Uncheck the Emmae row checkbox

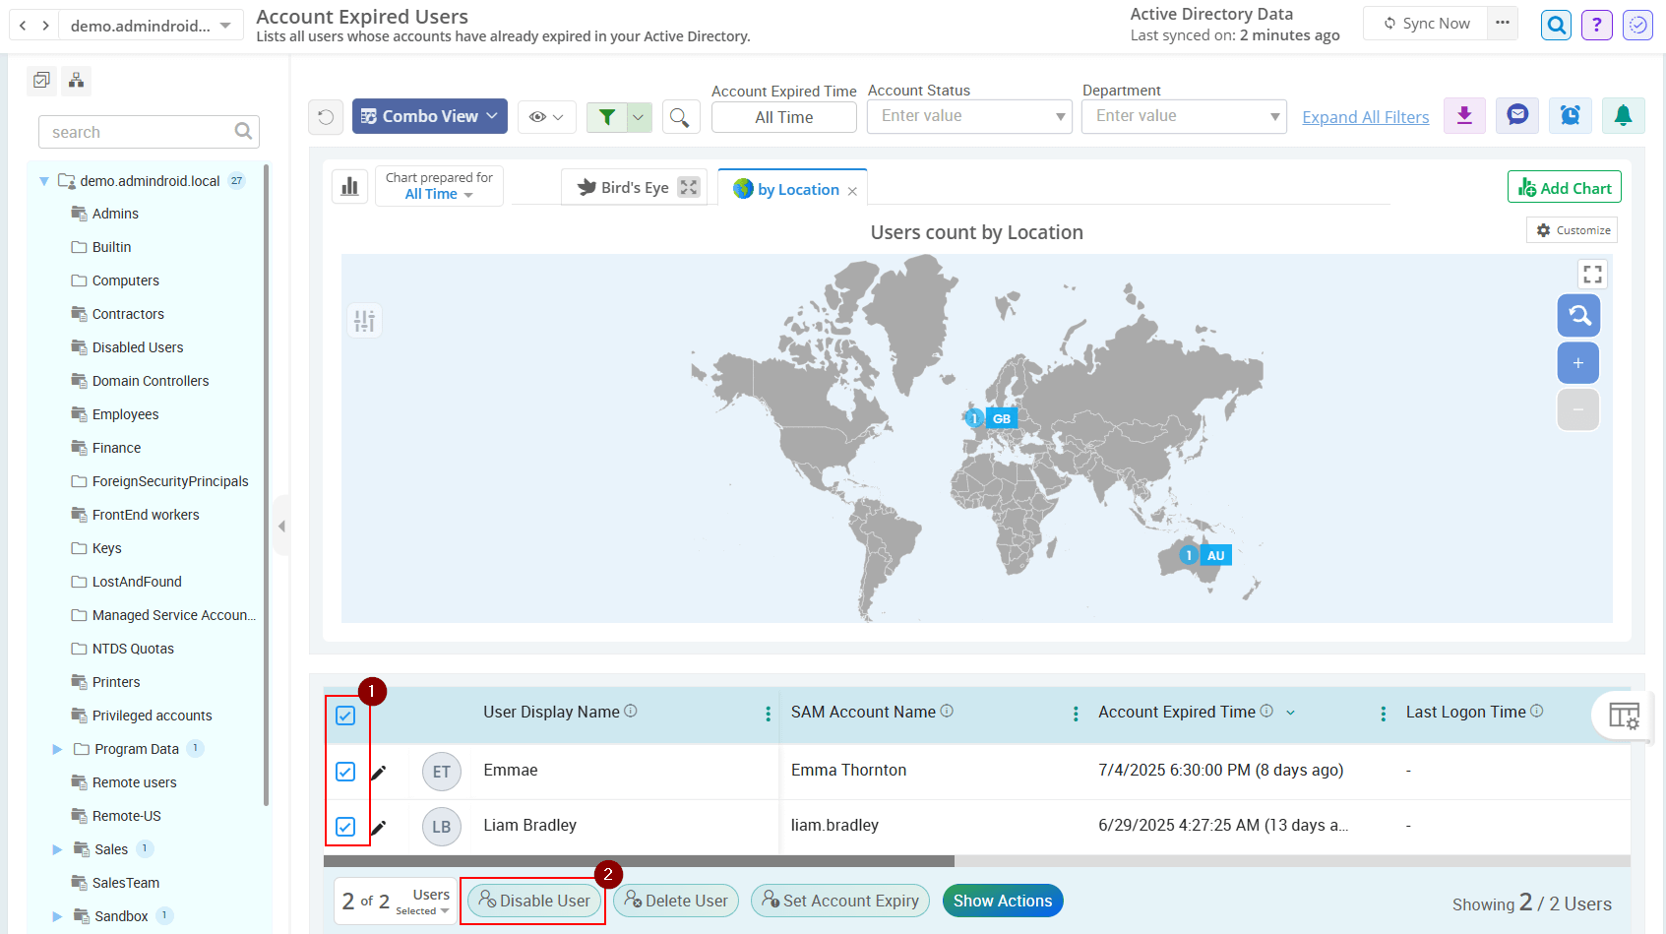[345, 772]
